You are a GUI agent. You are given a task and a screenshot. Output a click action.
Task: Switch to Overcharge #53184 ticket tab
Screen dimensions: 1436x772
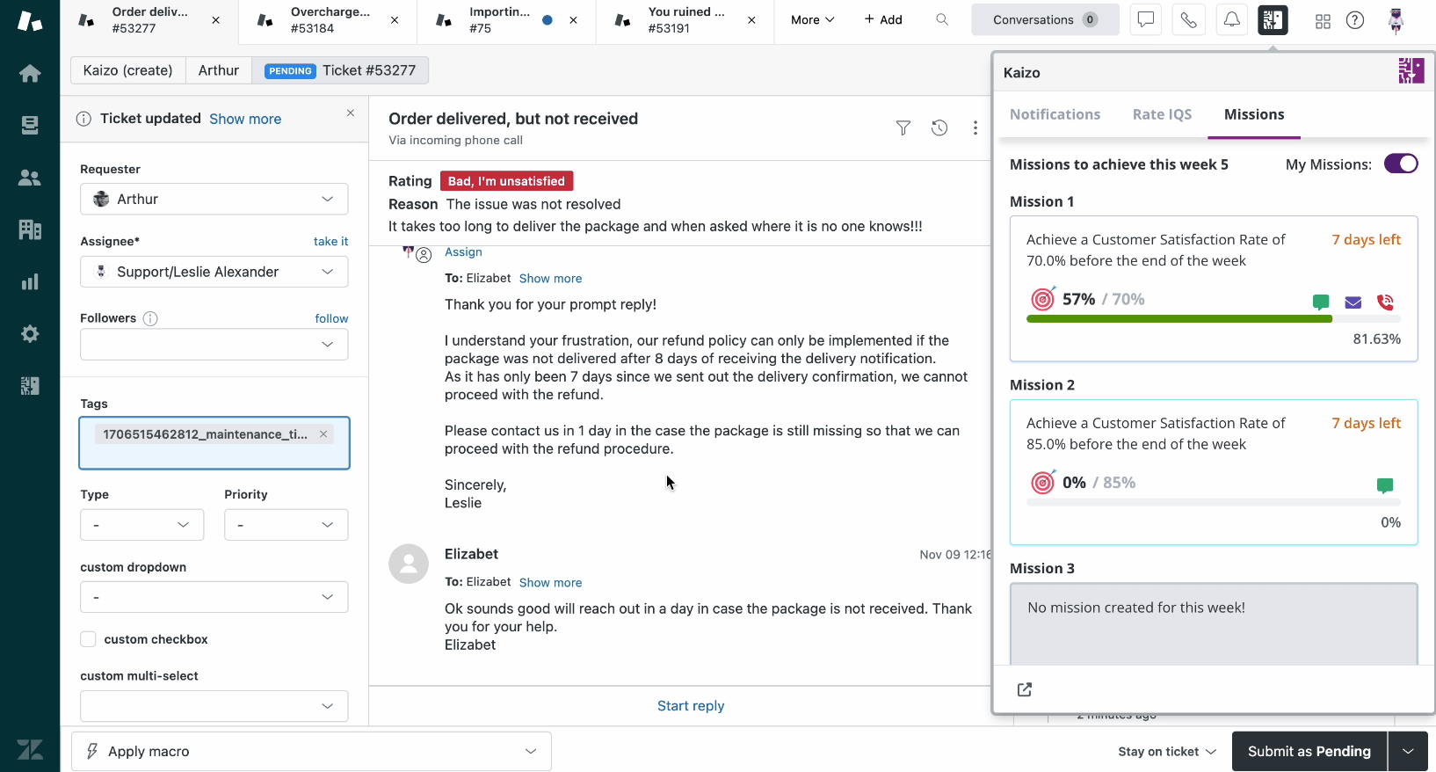click(x=327, y=20)
